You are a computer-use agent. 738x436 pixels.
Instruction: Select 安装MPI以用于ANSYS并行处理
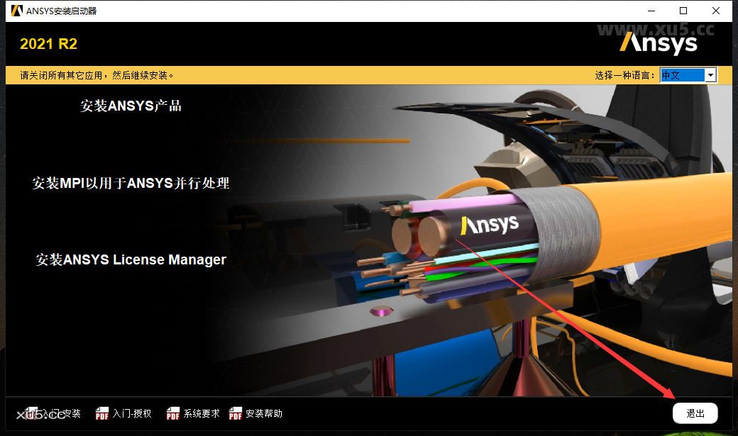point(130,183)
